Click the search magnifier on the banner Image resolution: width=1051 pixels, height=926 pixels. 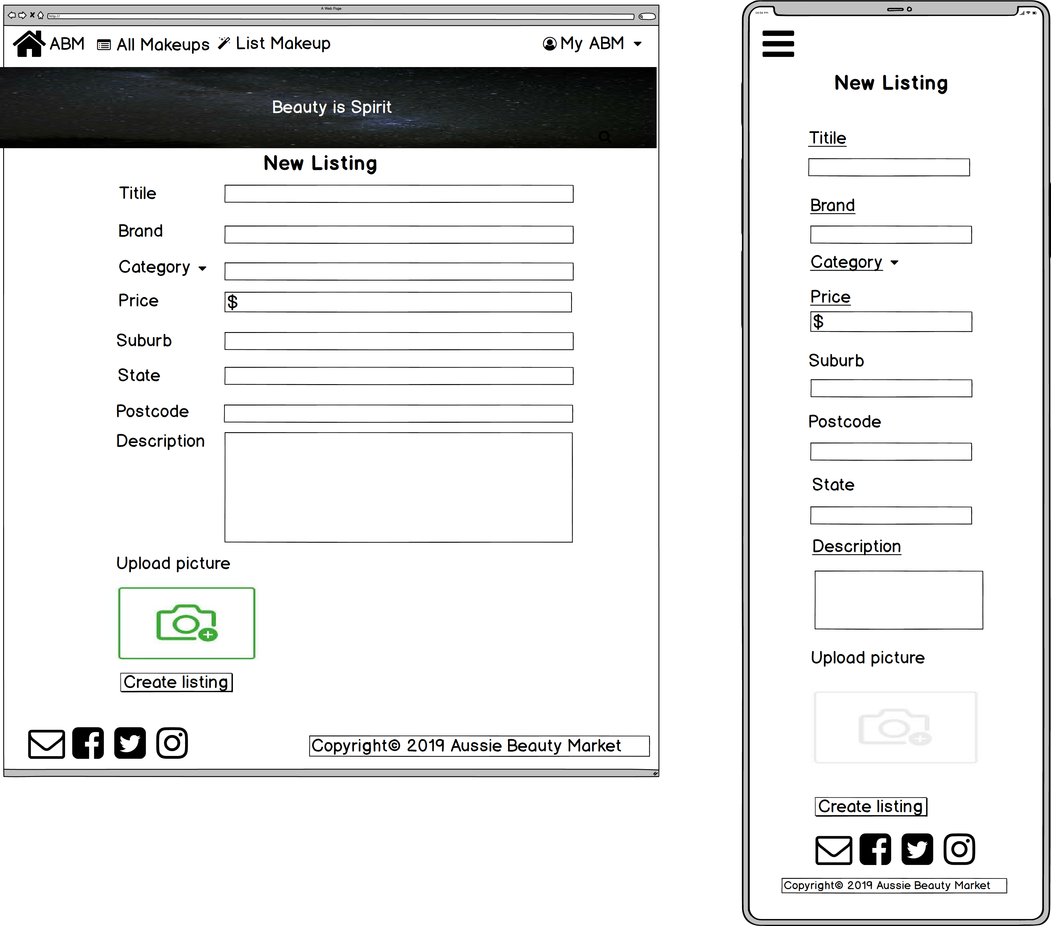coord(605,137)
